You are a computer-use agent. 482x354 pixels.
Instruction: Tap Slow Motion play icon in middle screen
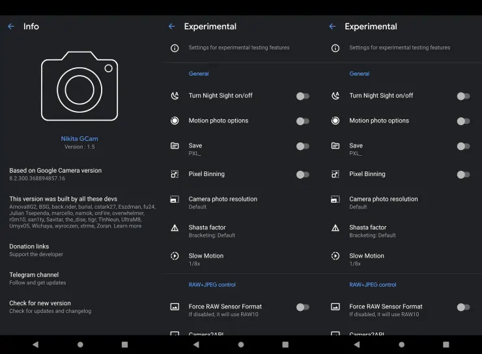pos(175,256)
